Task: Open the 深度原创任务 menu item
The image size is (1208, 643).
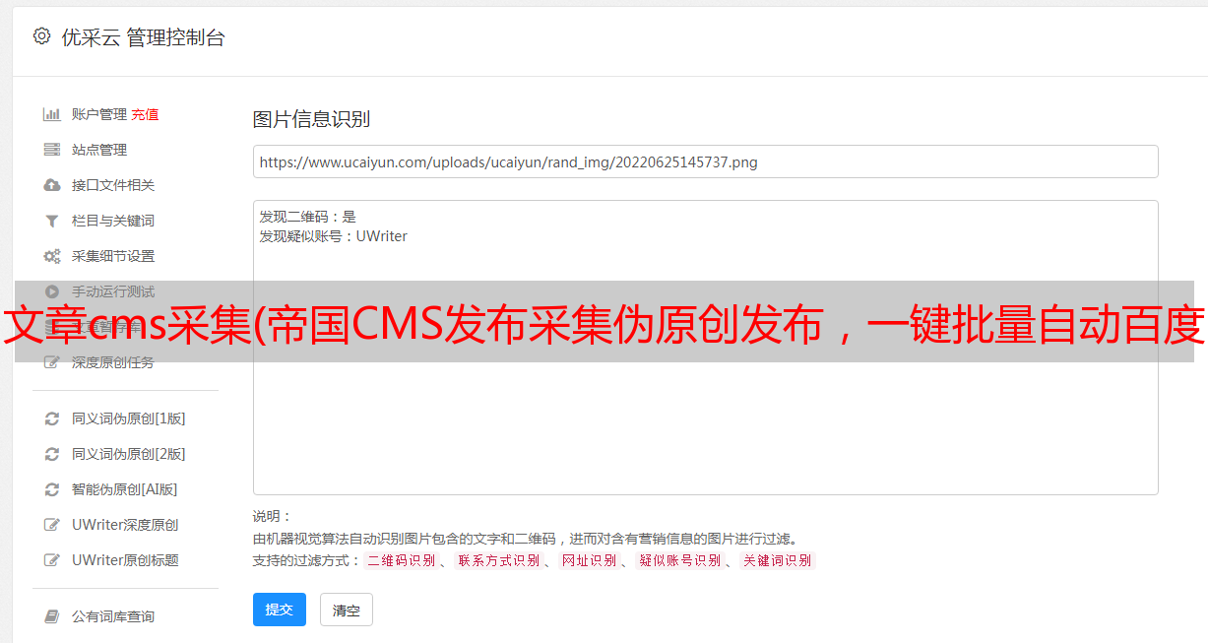Action: (x=113, y=362)
